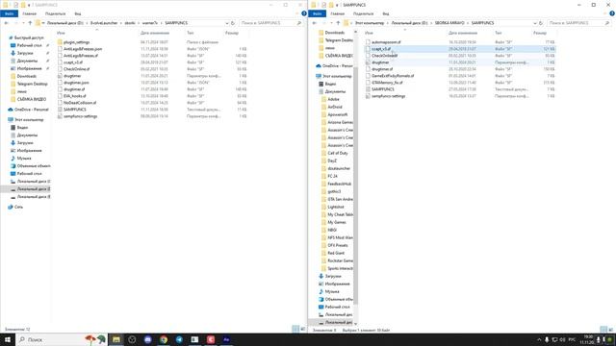Open Telegram Desktop in left navigation pane
Image resolution: width=616 pixels, height=346 pixels.
[x=32, y=84]
